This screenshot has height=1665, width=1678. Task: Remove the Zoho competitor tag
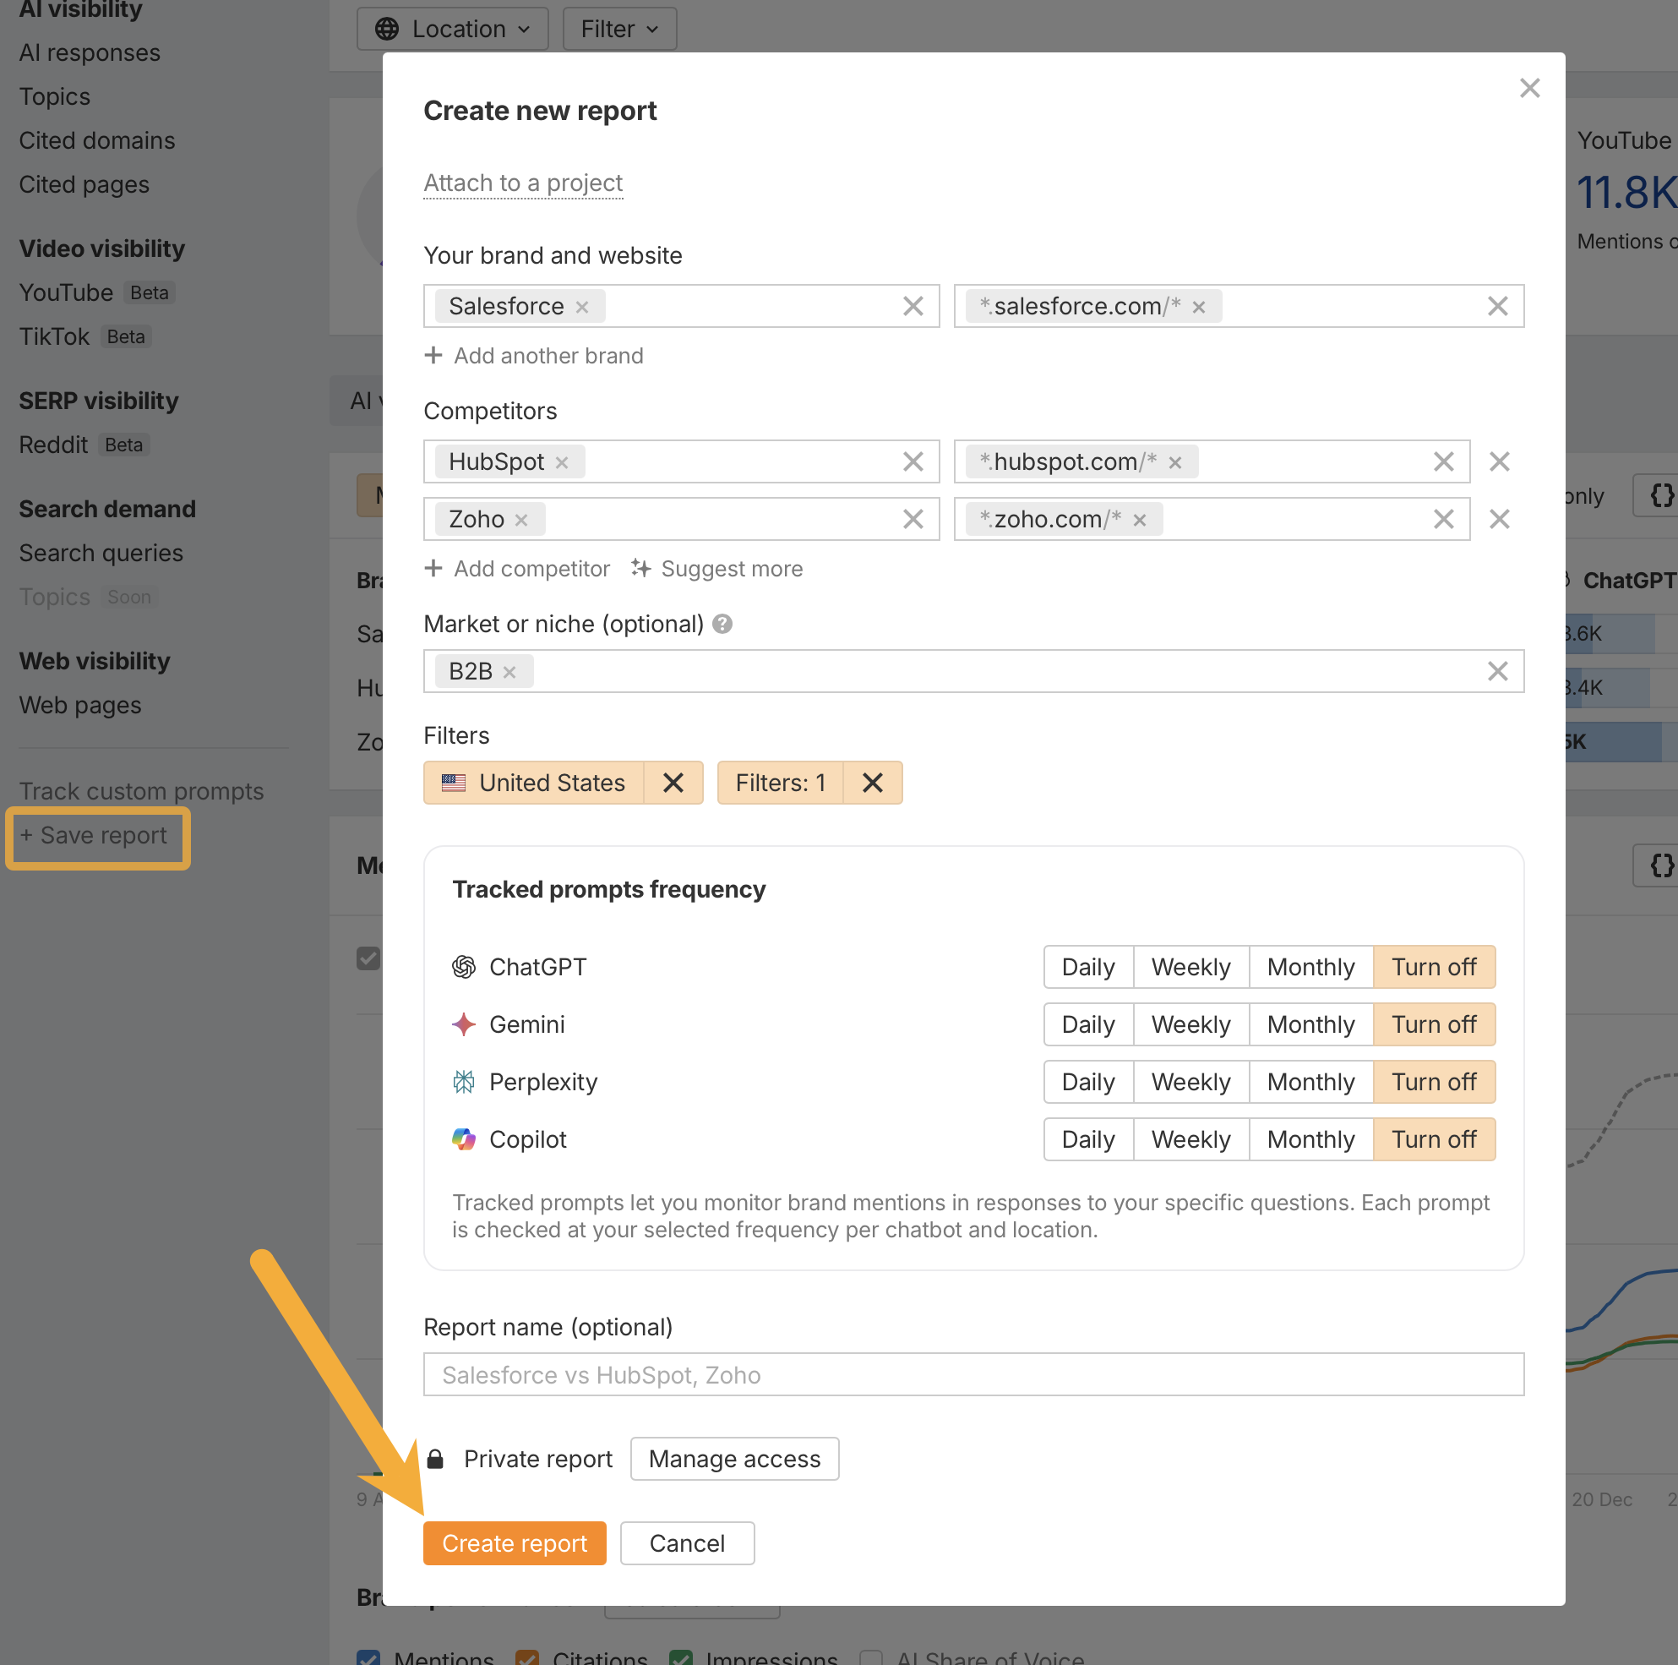pyautogui.click(x=521, y=520)
